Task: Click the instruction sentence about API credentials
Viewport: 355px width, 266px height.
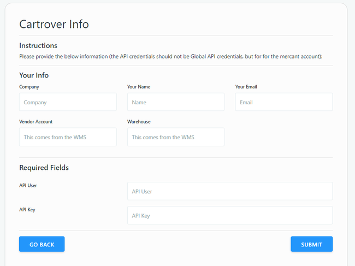Action: point(171,56)
